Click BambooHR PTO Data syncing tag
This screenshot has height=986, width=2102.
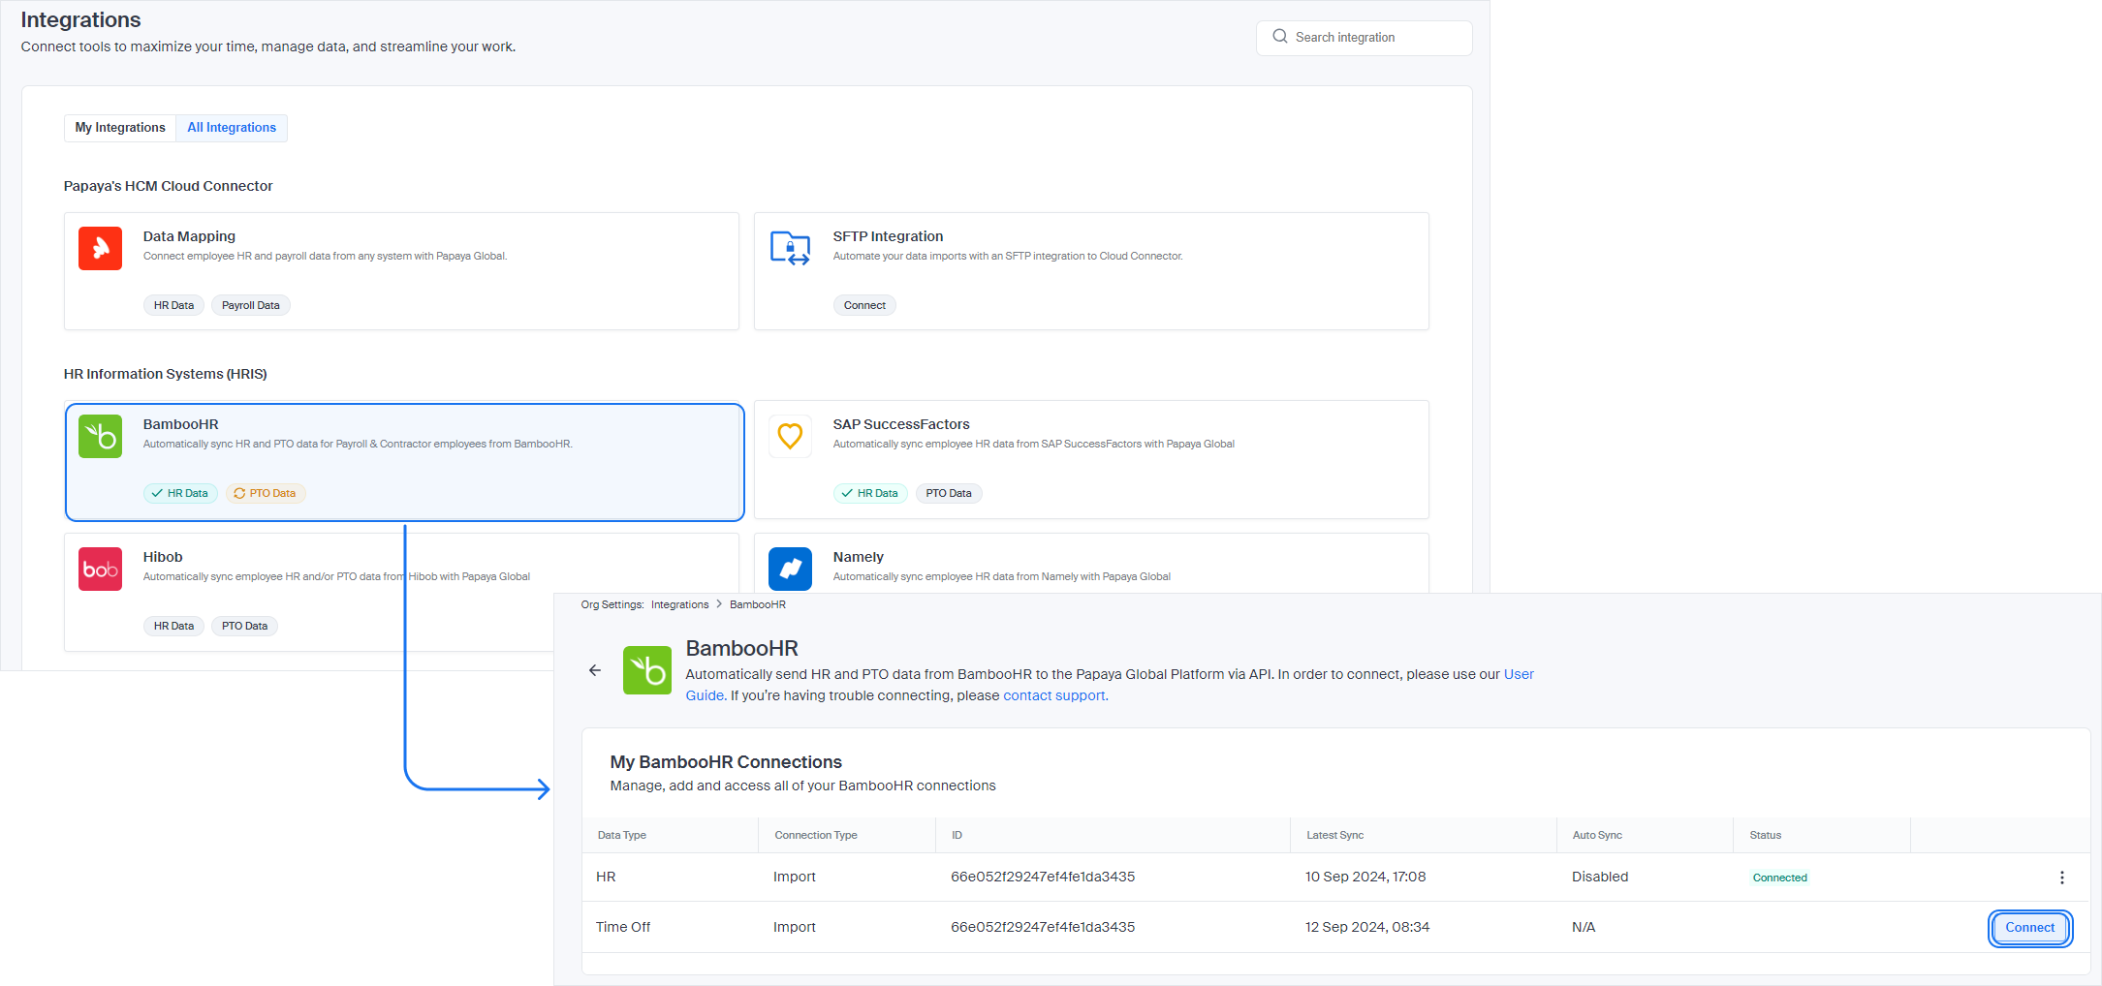click(266, 493)
